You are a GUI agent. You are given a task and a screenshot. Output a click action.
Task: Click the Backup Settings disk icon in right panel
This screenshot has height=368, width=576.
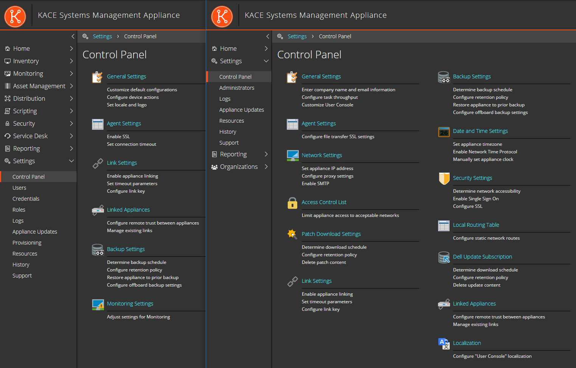pyautogui.click(x=444, y=77)
